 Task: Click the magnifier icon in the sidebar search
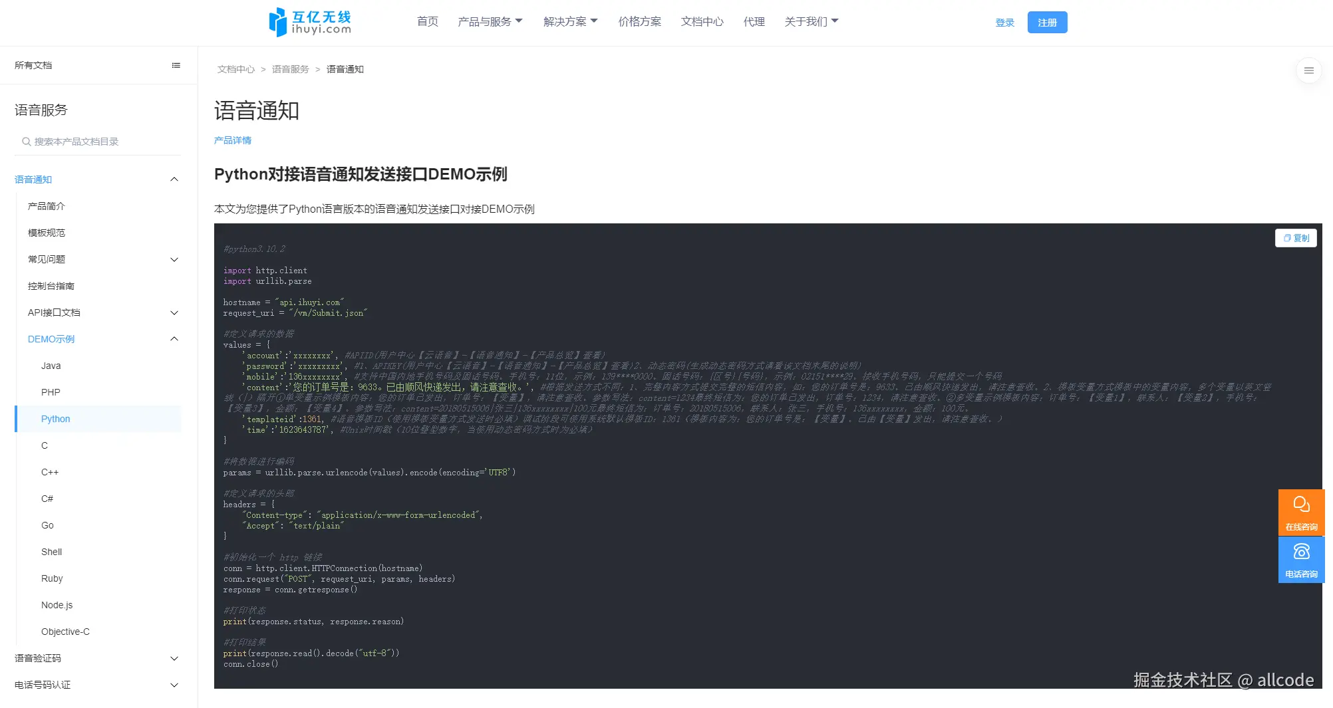pos(26,141)
